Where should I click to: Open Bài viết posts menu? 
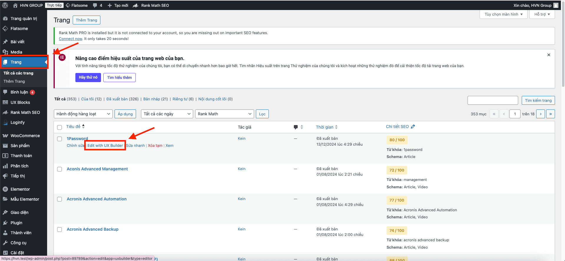tap(24, 42)
